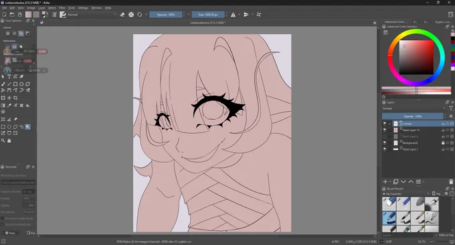Uncheck Record automatically option
This screenshot has height=245, width=455.
2,224
